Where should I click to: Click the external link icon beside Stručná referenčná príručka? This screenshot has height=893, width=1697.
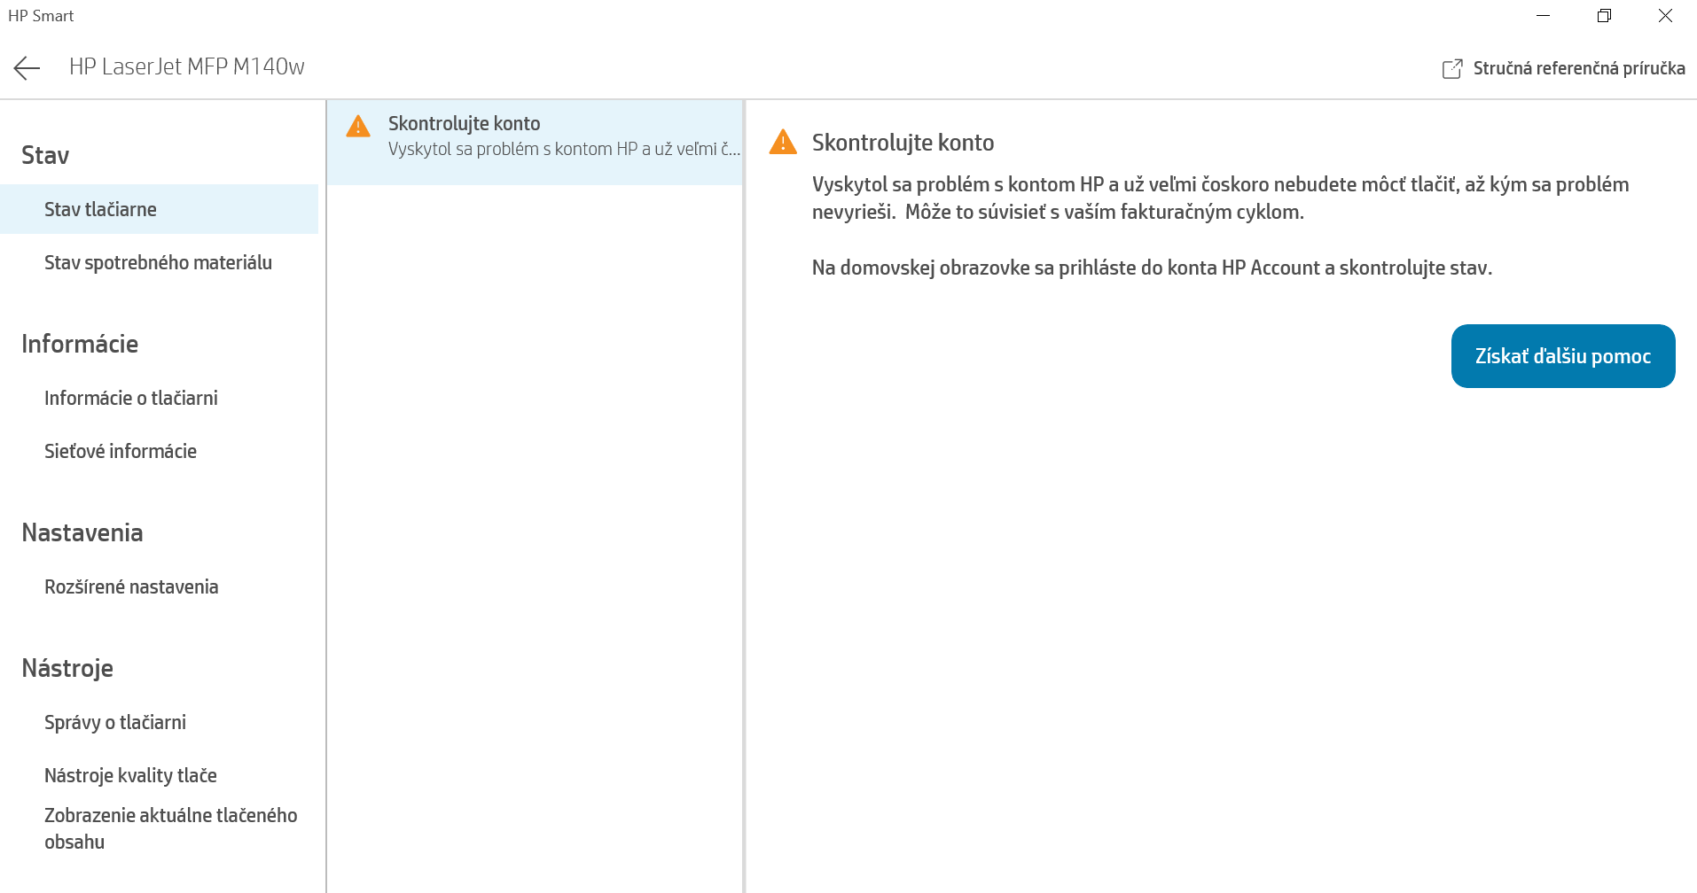tap(1451, 69)
